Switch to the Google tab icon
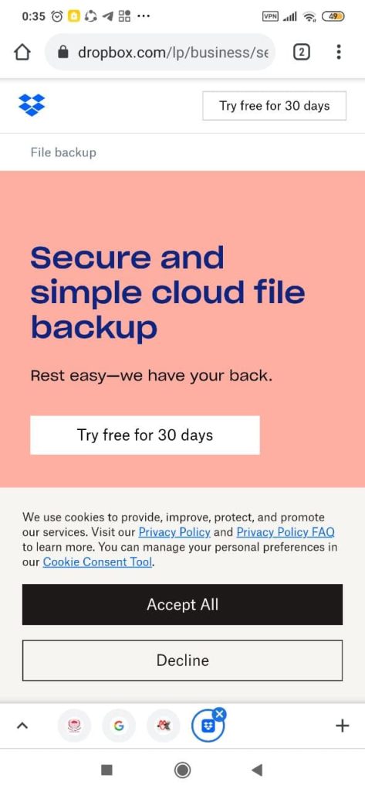Screen dimensions: 365x792 click(x=119, y=725)
